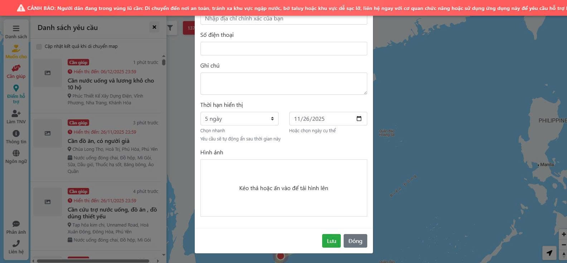Click the Đóng gray close button
This screenshot has height=263, width=567.
(x=355, y=241)
